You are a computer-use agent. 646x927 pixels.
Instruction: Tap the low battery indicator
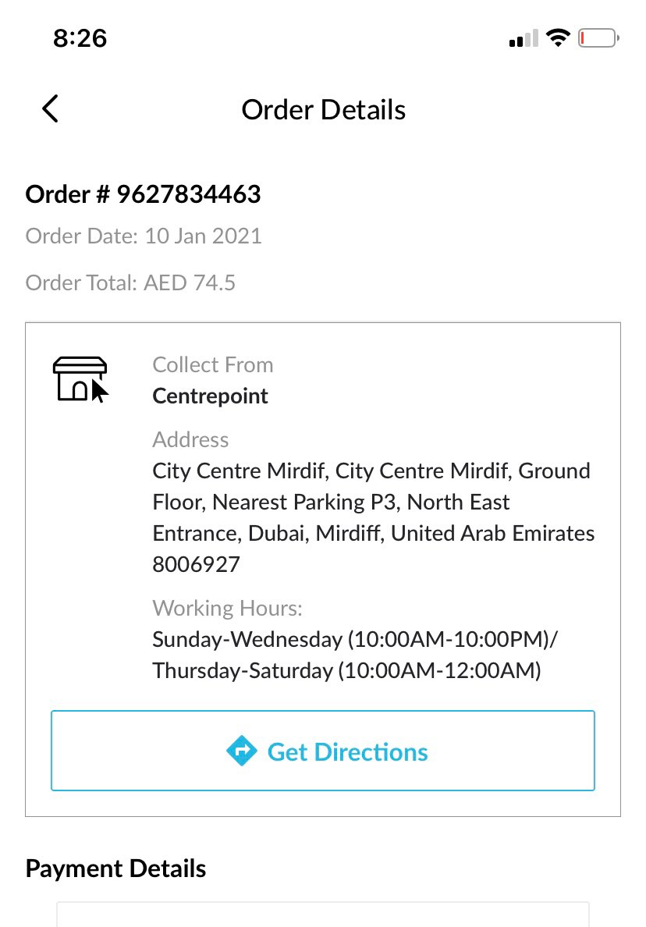point(598,37)
